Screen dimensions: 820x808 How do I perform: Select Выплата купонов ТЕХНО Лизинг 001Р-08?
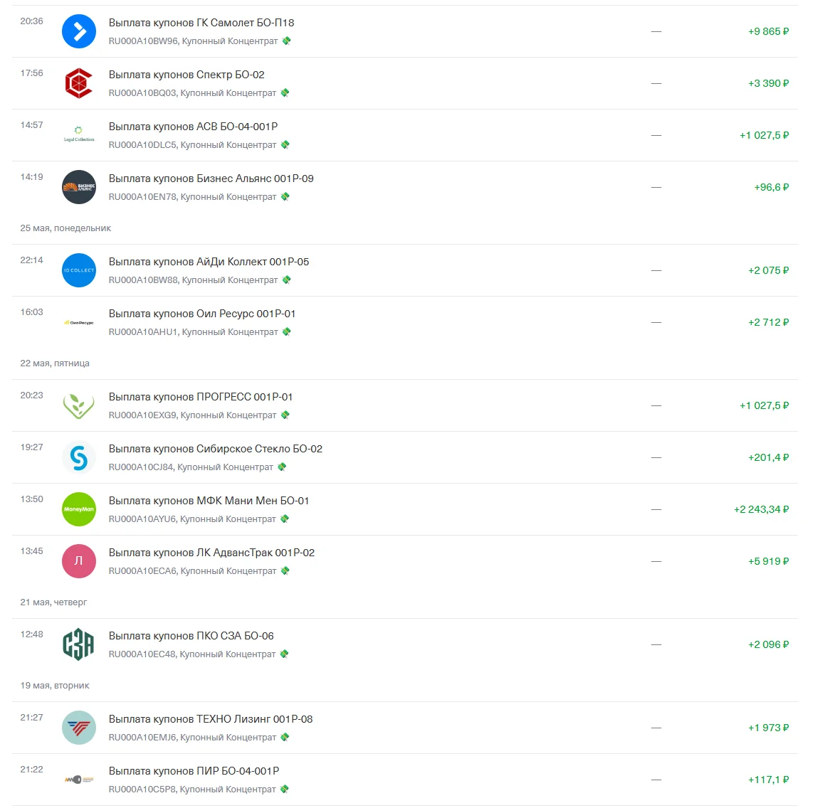tap(211, 719)
